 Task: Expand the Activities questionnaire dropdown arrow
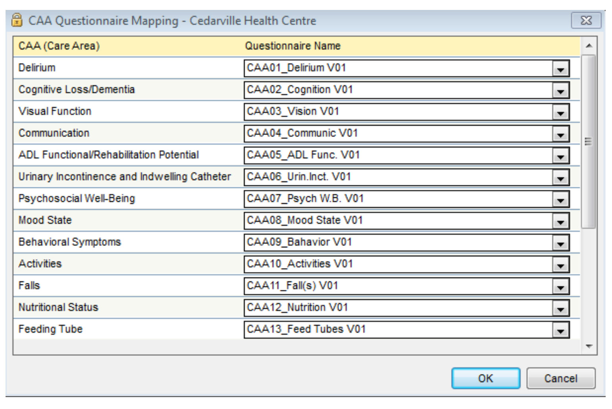(560, 265)
